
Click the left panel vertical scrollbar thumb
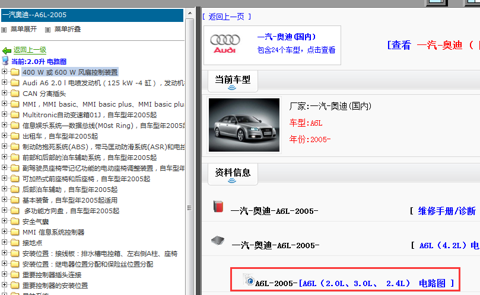point(189,208)
